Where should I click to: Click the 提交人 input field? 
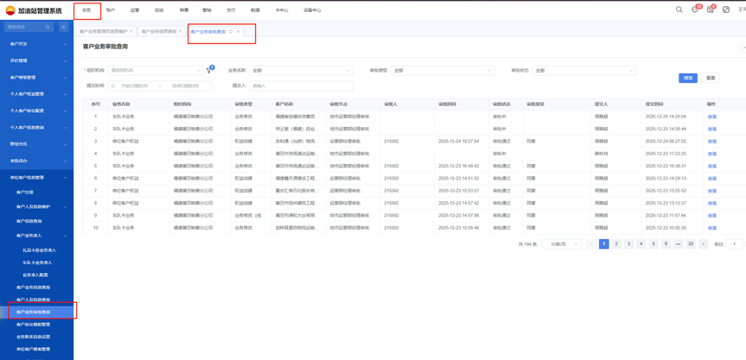tap(301, 86)
